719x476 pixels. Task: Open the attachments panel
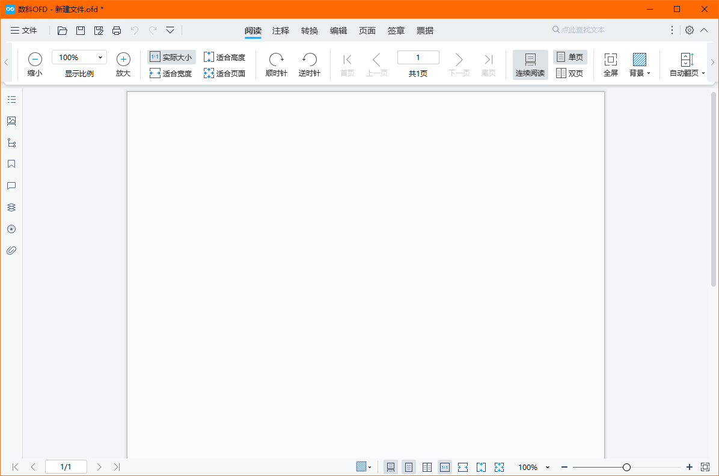coord(11,250)
